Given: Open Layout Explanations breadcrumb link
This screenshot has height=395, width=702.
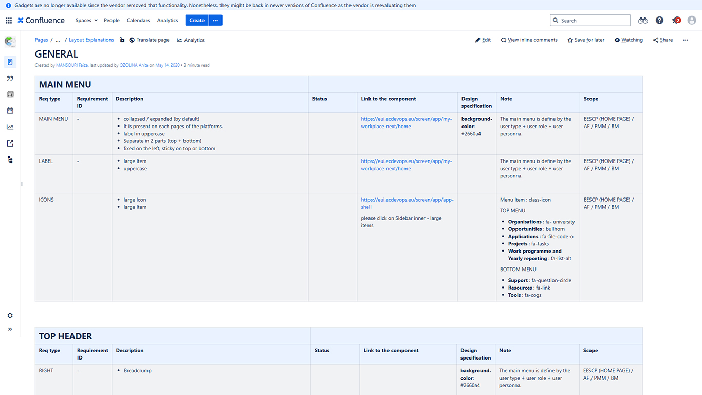Looking at the screenshot, I should (91, 40).
